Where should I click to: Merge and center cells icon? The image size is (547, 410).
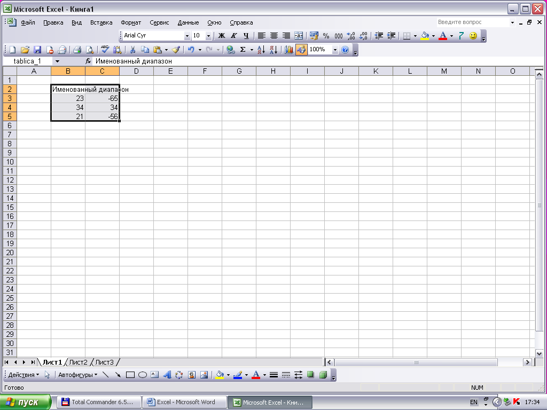299,36
